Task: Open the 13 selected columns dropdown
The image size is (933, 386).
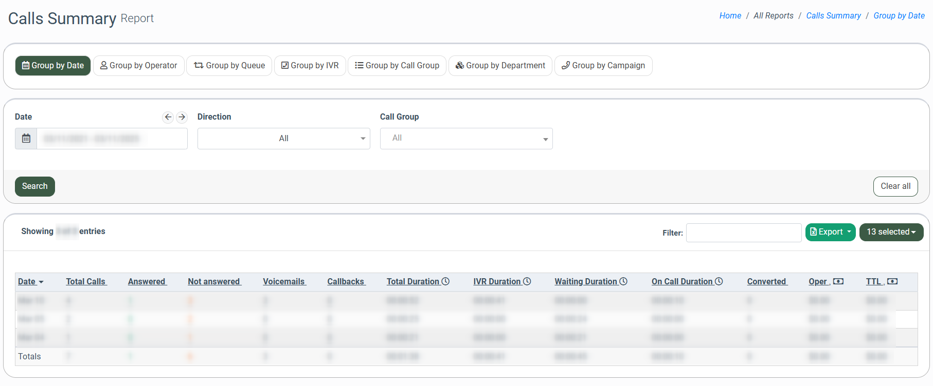Action: click(891, 232)
